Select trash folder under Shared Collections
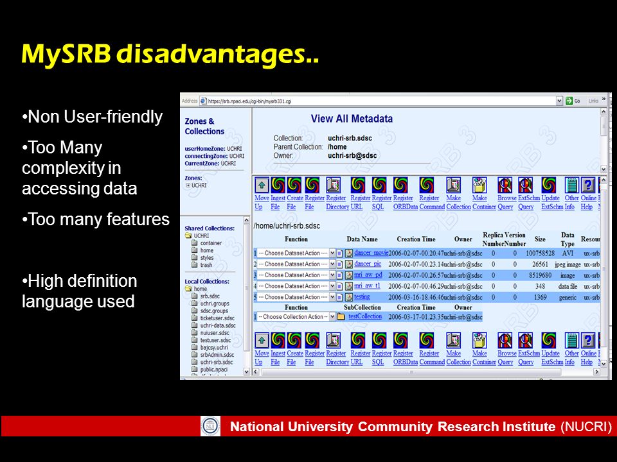The height and width of the screenshot is (462, 617). pyautogui.click(x=206, y=265)
